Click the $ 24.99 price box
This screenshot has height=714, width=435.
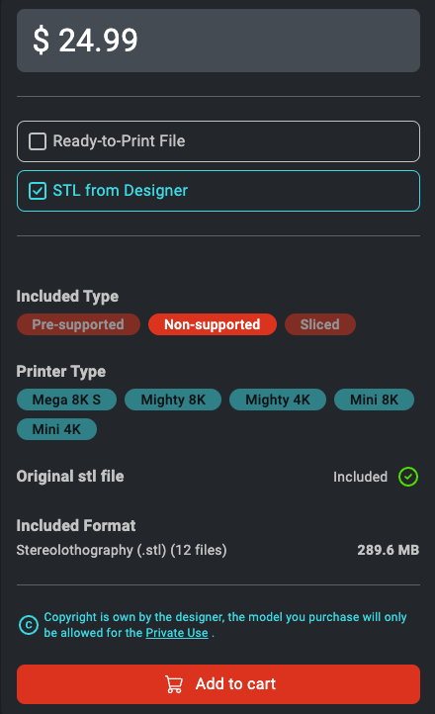[217, 41]
